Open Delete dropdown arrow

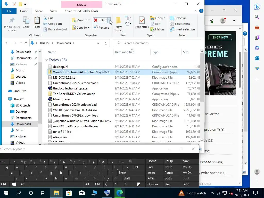coord(109,20)
